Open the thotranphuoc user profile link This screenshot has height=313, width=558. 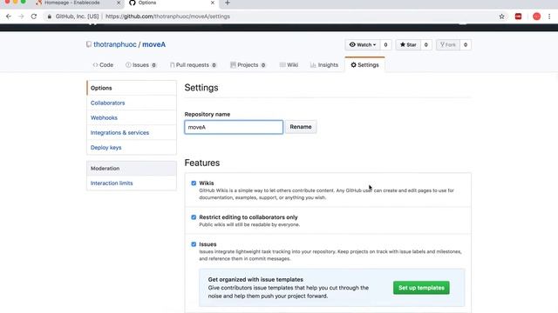pyautogui.click(x=115, y=44)
